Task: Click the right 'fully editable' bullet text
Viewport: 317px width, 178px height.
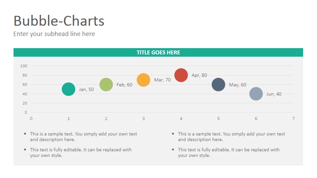Action: tap(229, 153)
